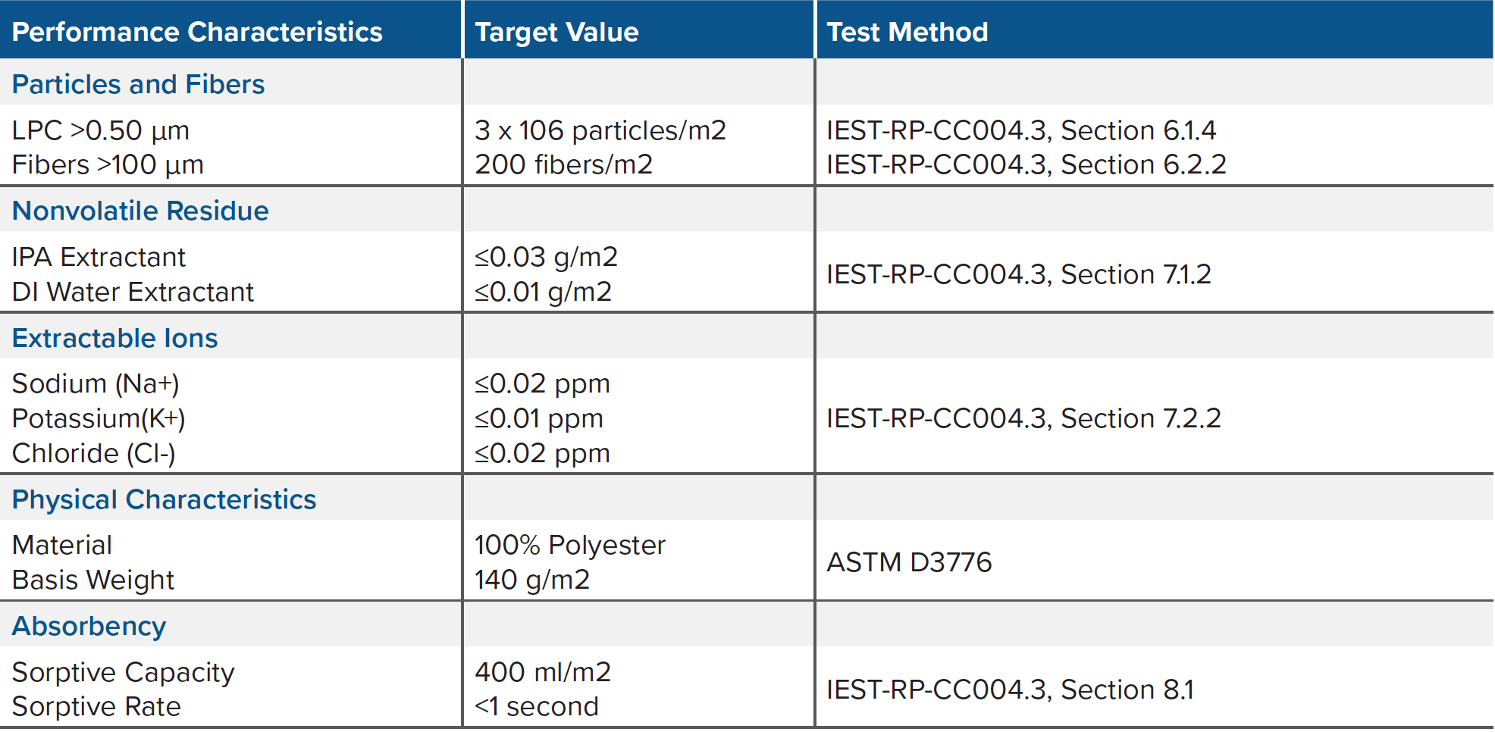This screenshot has width=1495, height=732.
Task: Click the IPA Extractant row label
Action: pyautogui.click(x=99, y=257)
